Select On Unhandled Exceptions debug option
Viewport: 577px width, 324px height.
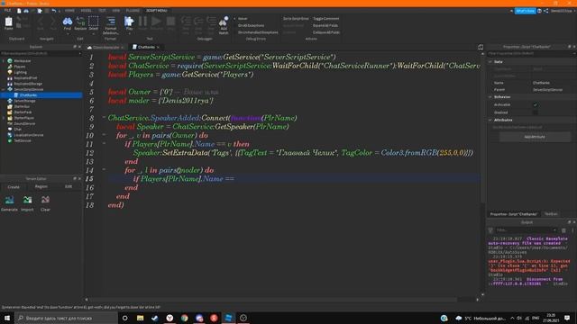[x=258, y=32]
